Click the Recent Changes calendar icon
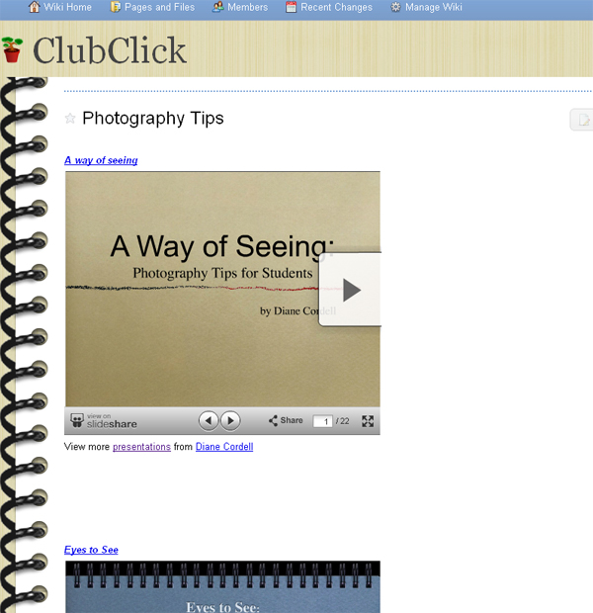 [x=291, y=7]
